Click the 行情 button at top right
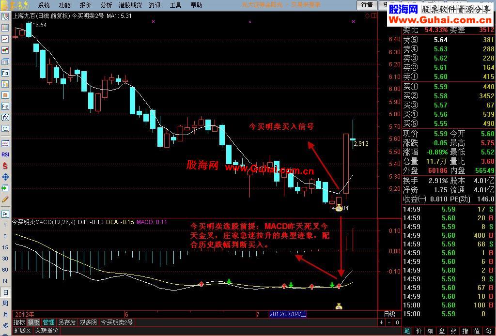Image resolution: width=496 pixels, height=336 pixels. tap(367, 5)
